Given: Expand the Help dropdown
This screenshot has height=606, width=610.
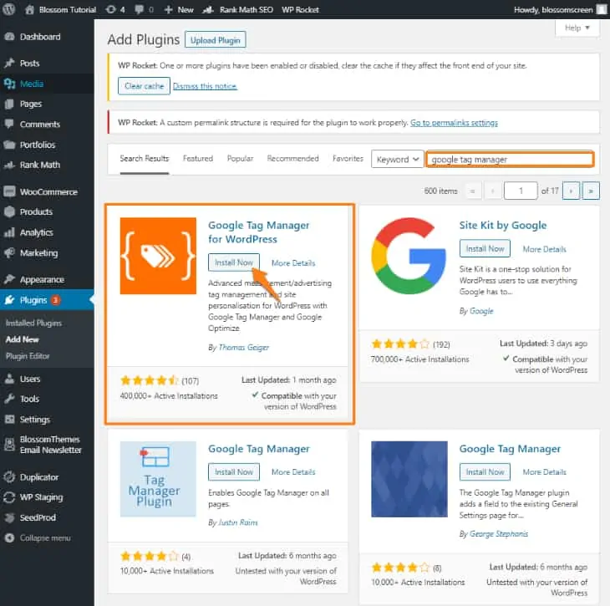Looking at the screenshot, I should point(577,28).
